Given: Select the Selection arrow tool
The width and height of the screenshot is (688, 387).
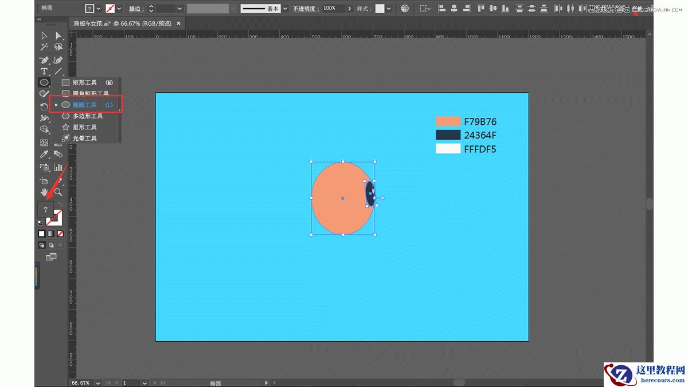Looking at the screenshot, I should click(x=44, y=36).
